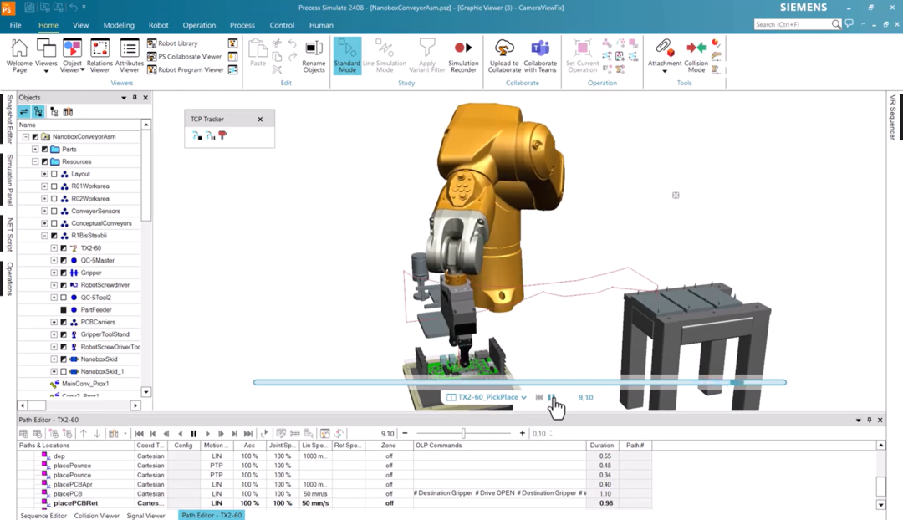Open Simulation Recorder

pos(463,57)
